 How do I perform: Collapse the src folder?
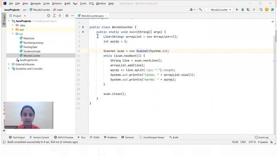click(13, 34)
